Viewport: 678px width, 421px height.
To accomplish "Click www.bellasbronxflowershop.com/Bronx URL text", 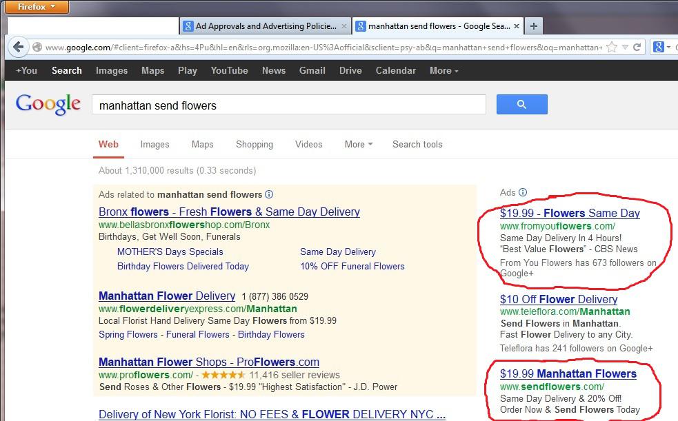I will 184,225.
